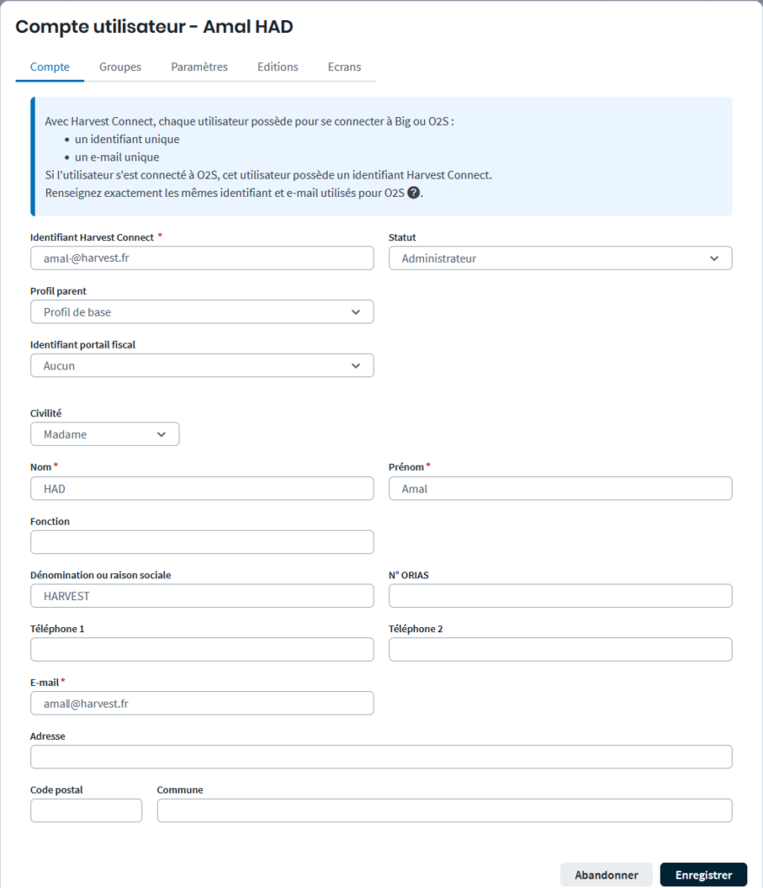Viewport: 763px width, 888px height.
Task: Open the Paramètres tab
Action: (199, 67)
